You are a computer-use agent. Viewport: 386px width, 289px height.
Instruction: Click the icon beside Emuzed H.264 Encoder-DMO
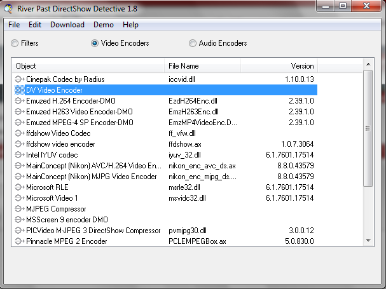pyautogui.click(x=20, y=101)
